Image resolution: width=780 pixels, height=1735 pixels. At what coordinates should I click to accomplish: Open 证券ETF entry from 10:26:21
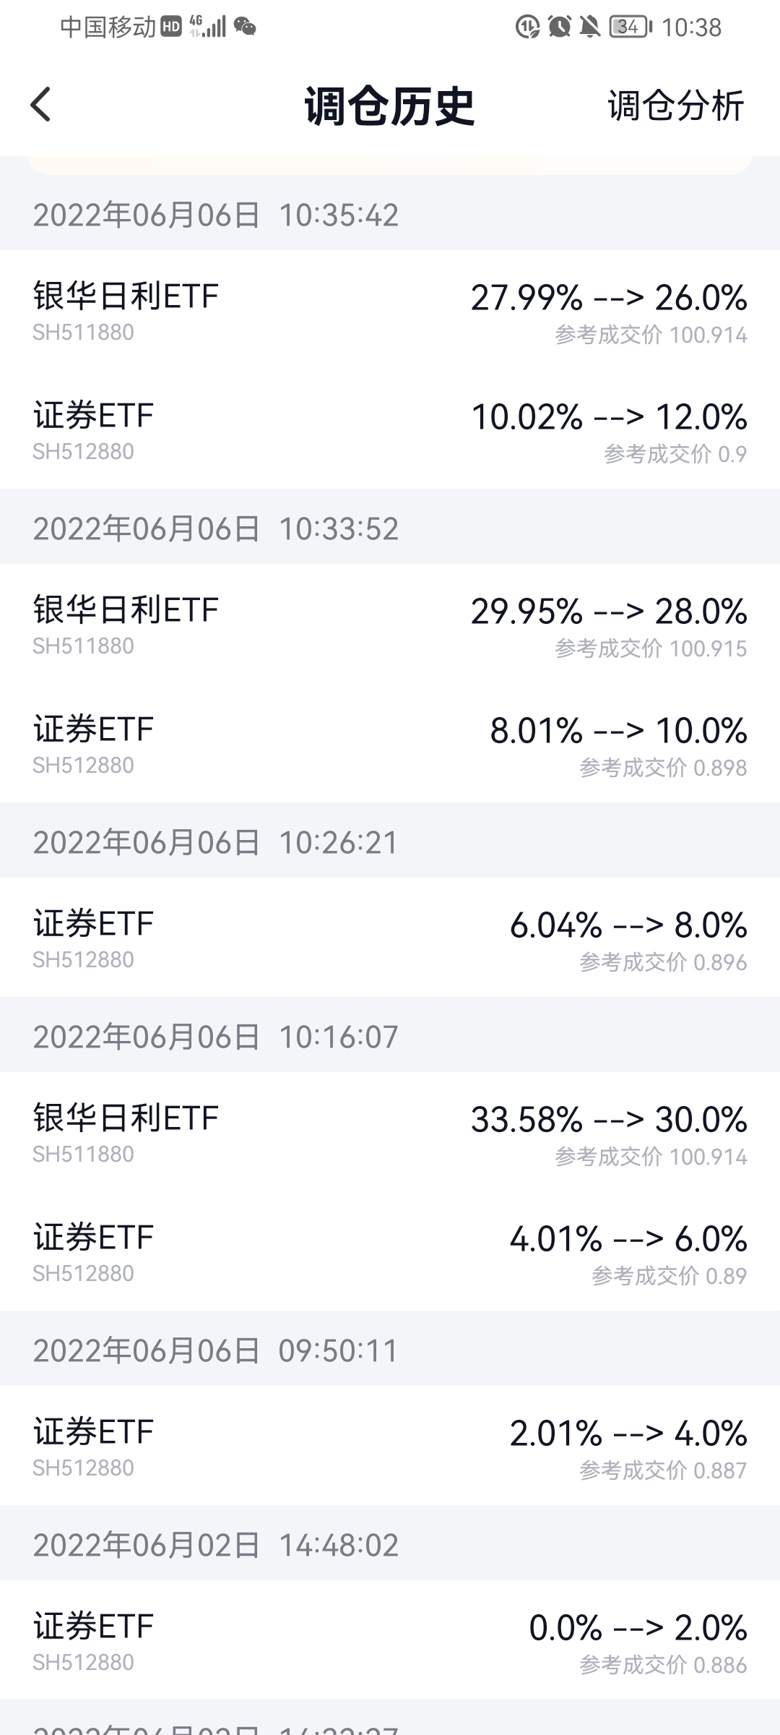point(390,938)
